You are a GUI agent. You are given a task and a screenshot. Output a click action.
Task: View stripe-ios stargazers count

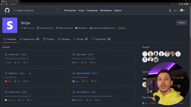(17, 81)
